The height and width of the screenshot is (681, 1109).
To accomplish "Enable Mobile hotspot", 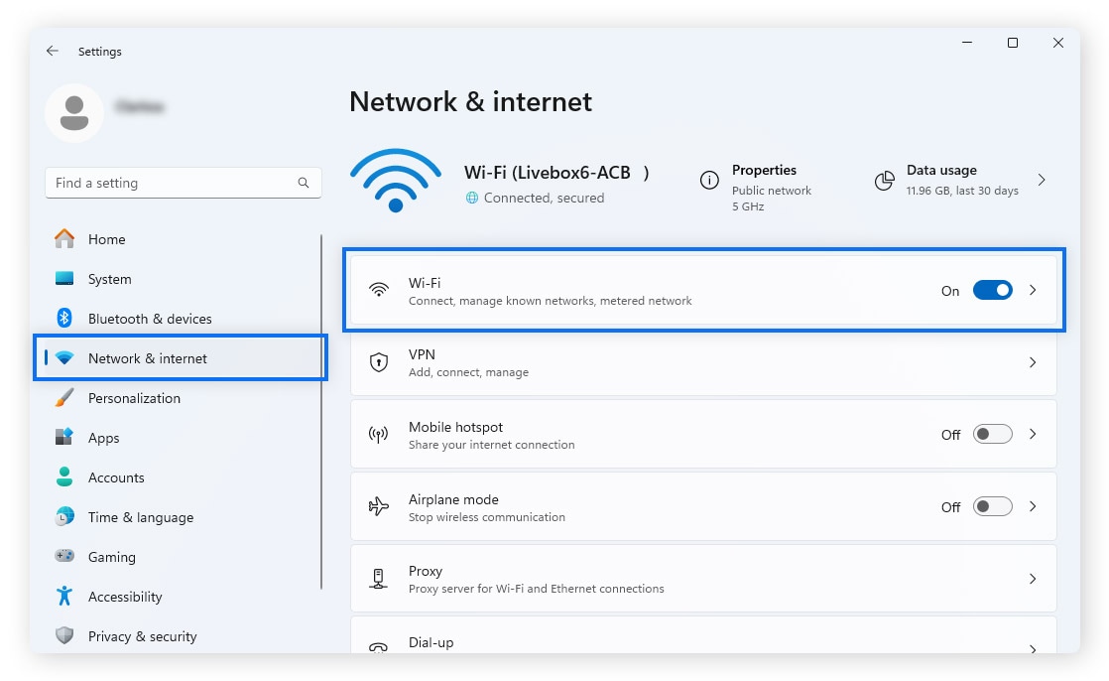I will click(x=992, y=434).
